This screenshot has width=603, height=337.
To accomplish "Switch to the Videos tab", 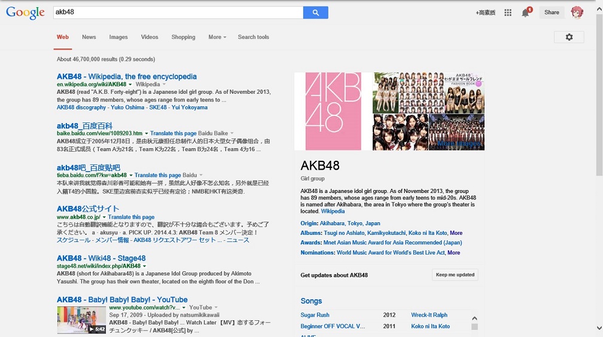I will [x=150, y=37].
